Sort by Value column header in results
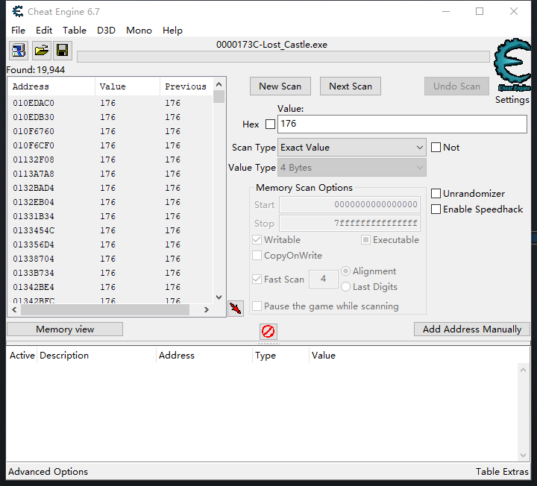Image resolution: width=537 pixels, height=486 pixels. pyautogui.click(x=128, y=86)
